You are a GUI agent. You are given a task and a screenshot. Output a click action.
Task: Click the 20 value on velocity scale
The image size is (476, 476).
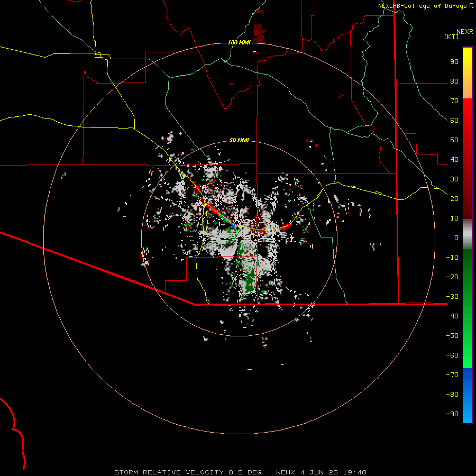tap(454, 198)
